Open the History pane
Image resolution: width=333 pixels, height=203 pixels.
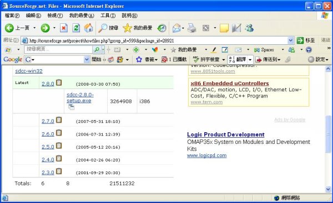(x=162, y=28)
